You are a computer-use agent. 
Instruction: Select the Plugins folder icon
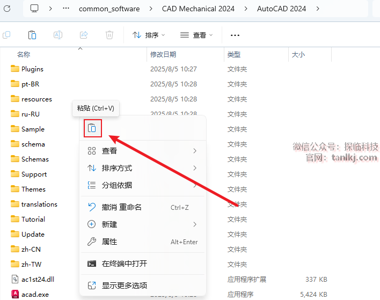[x=15, y=69]
